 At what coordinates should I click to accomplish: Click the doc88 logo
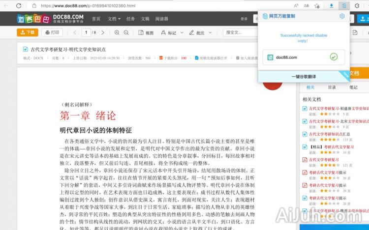pyautogui.click(x=50, y=19)
